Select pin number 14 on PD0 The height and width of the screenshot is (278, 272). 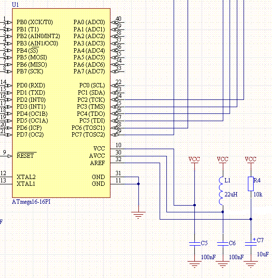[3, 82]
